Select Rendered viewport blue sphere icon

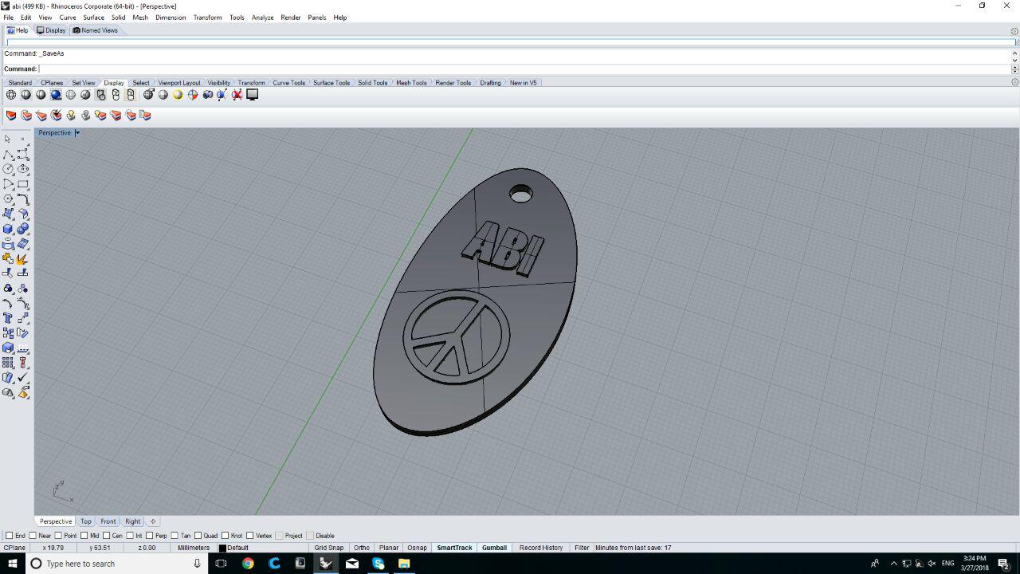56,95
